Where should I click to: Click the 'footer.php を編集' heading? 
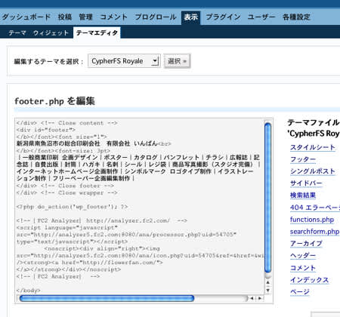point(54,101)
